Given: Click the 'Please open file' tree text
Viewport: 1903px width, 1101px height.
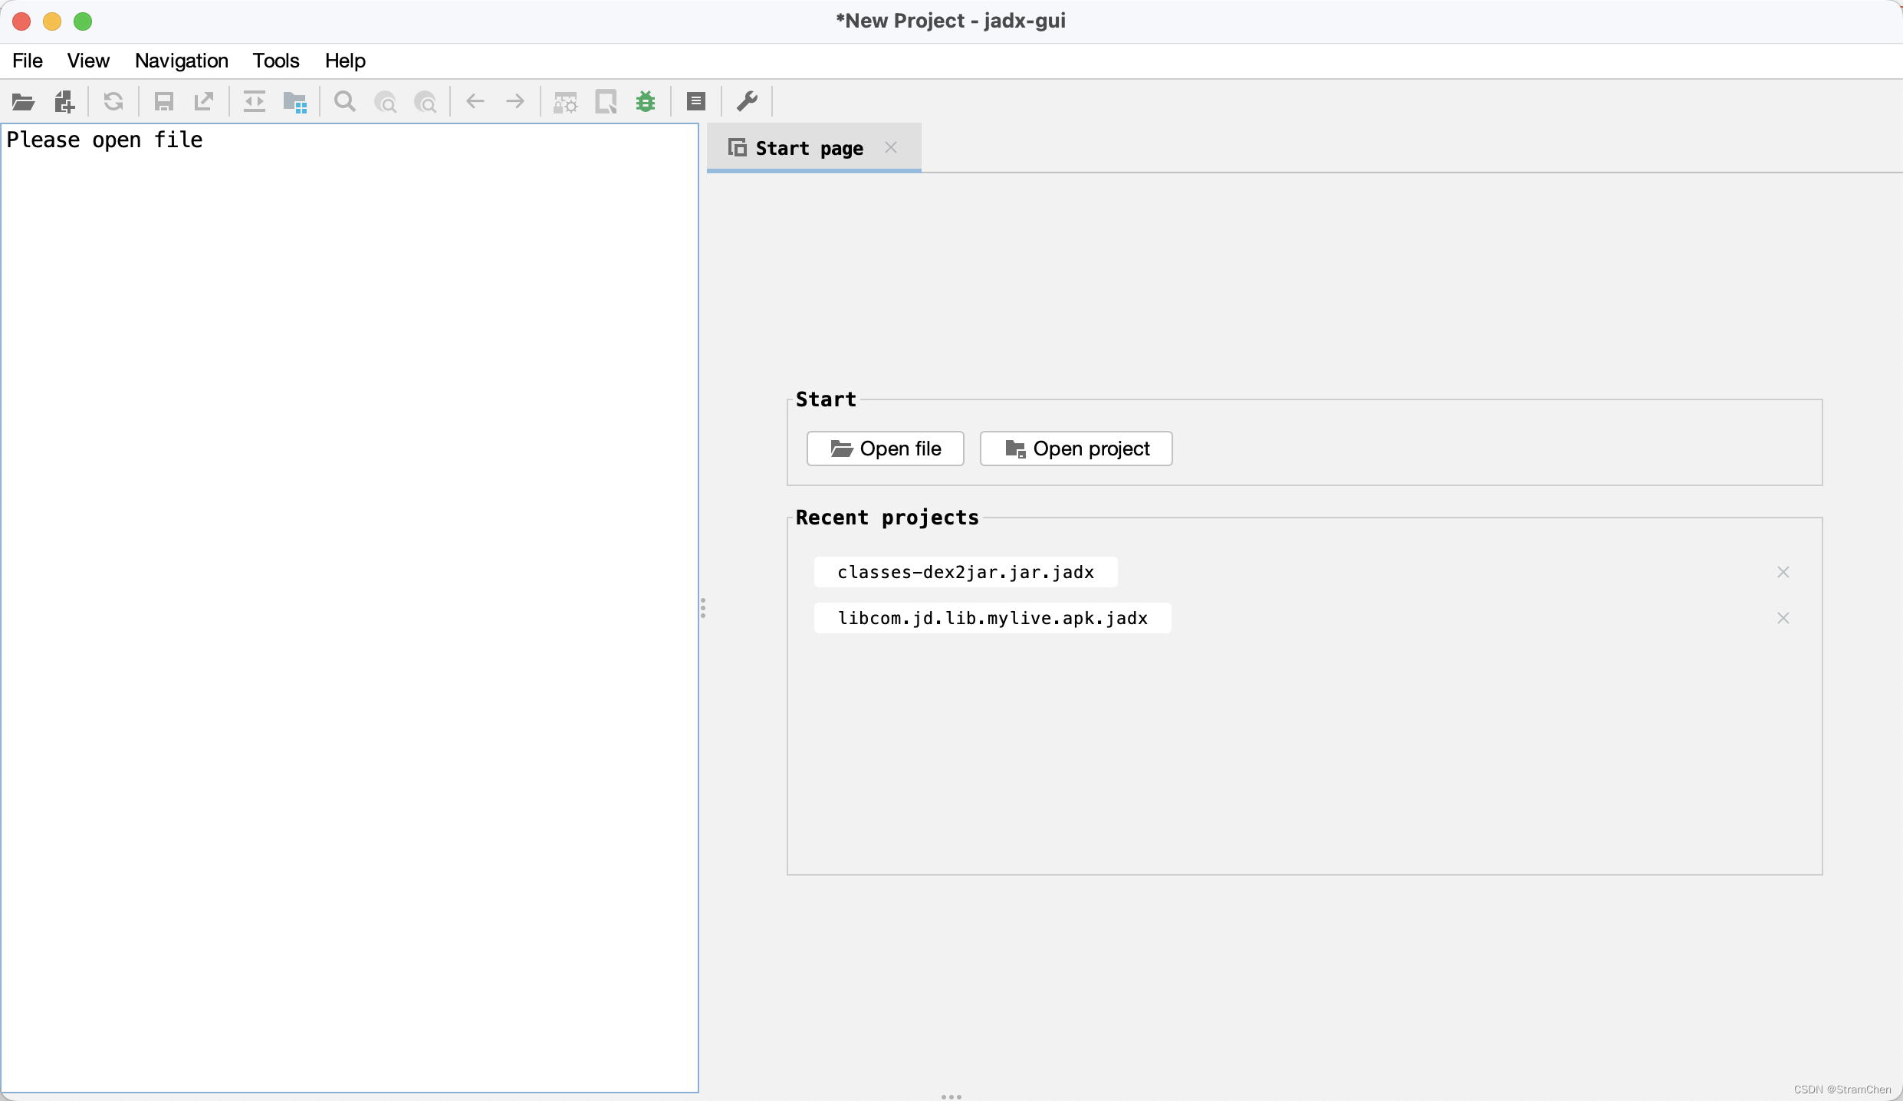Looking at the screenshot, I should coord(105,140).
